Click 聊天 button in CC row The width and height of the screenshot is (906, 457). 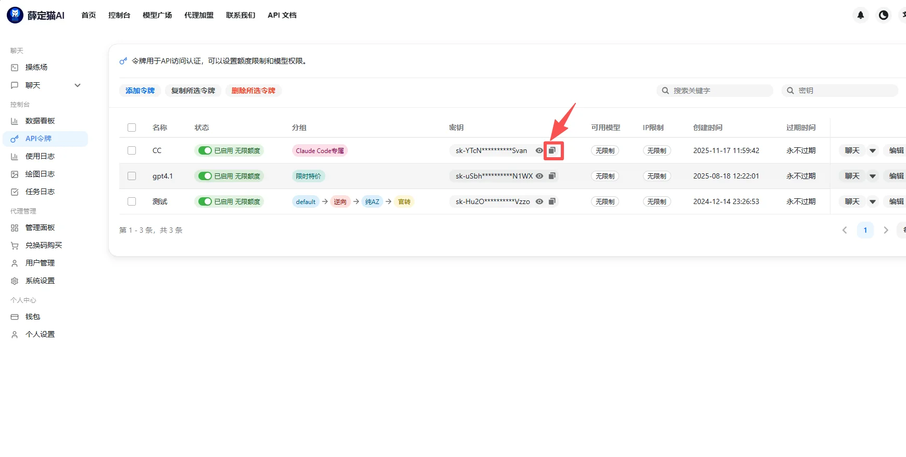pyautogui.click(x=852, y=150)
